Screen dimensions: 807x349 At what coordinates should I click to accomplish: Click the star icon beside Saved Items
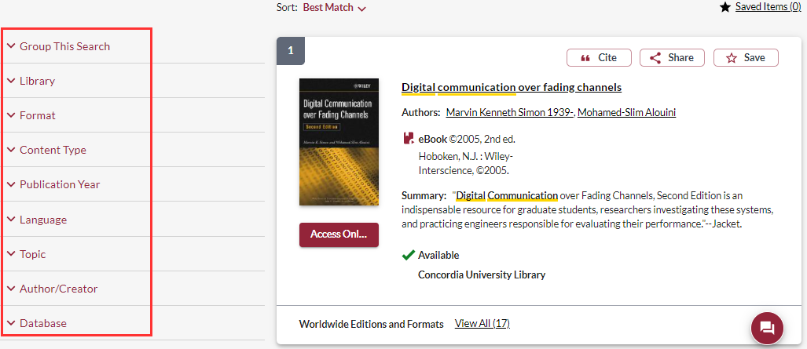[x=724, y=7]
